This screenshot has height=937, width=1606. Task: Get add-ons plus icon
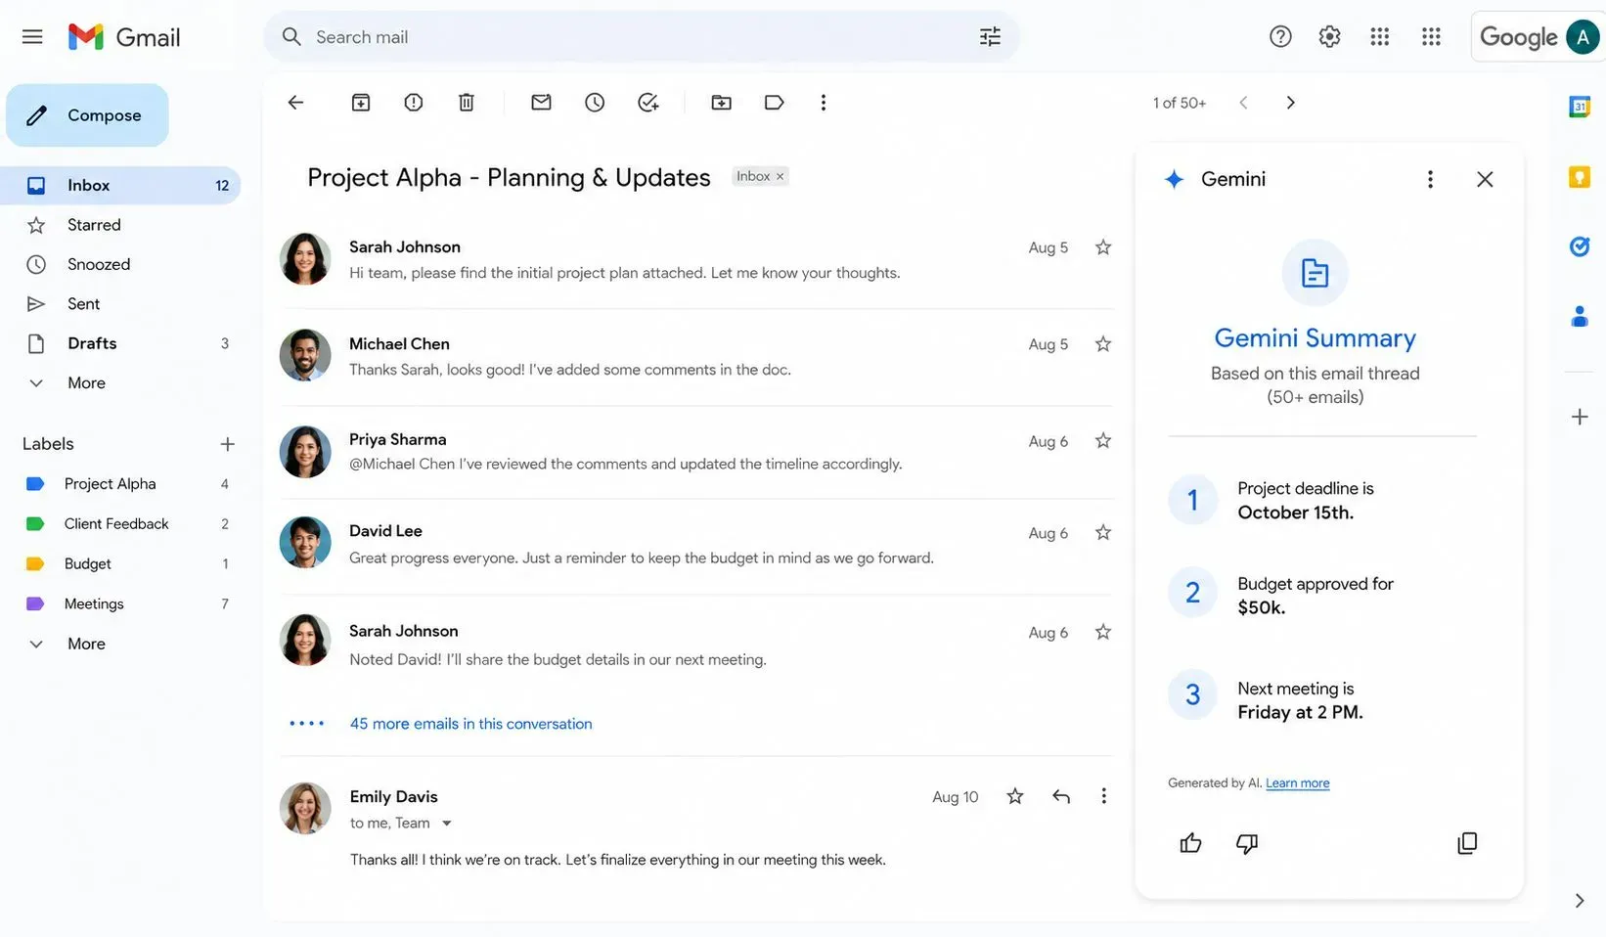click(x=1580, y=417)
